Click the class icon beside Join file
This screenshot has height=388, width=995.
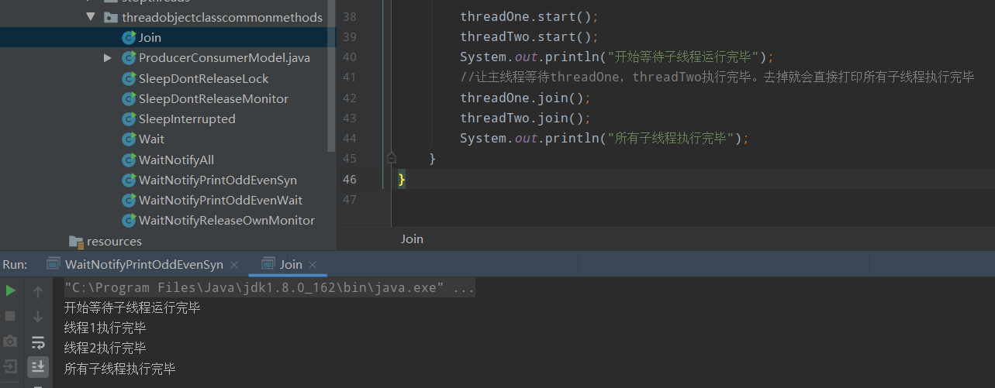[129, 37]
